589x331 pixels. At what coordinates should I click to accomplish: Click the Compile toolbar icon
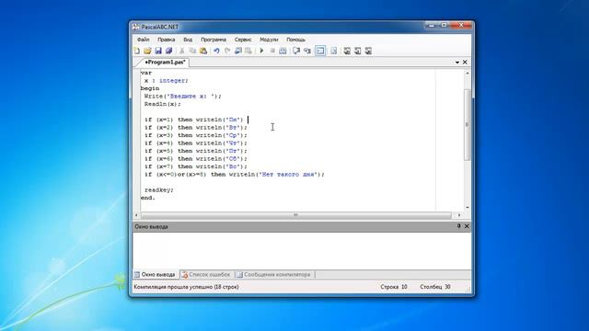click(283, 51)
